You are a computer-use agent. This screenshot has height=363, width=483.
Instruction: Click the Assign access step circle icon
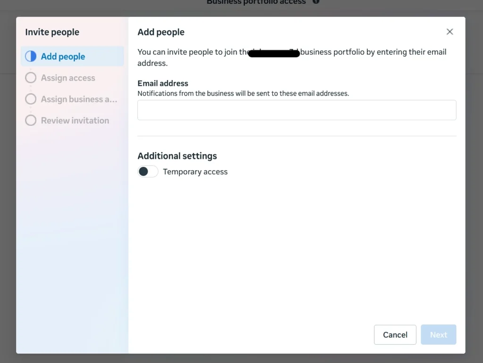(31, 78)
